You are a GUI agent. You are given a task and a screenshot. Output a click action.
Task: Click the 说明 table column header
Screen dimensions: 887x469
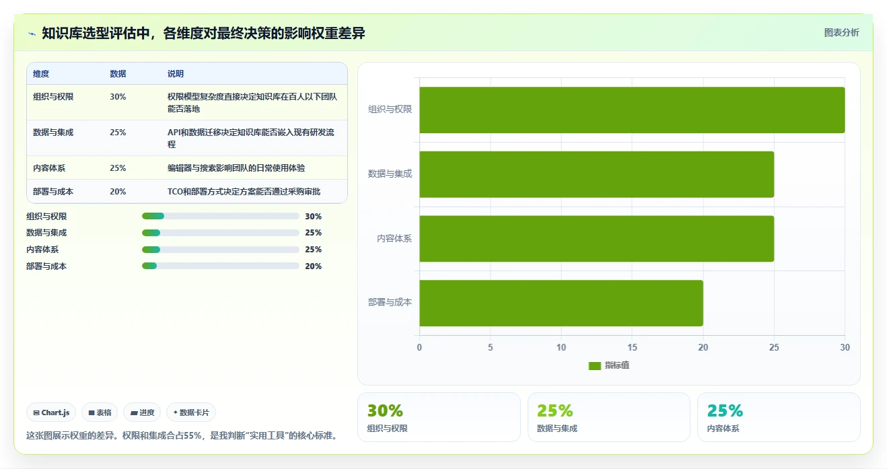176,74
